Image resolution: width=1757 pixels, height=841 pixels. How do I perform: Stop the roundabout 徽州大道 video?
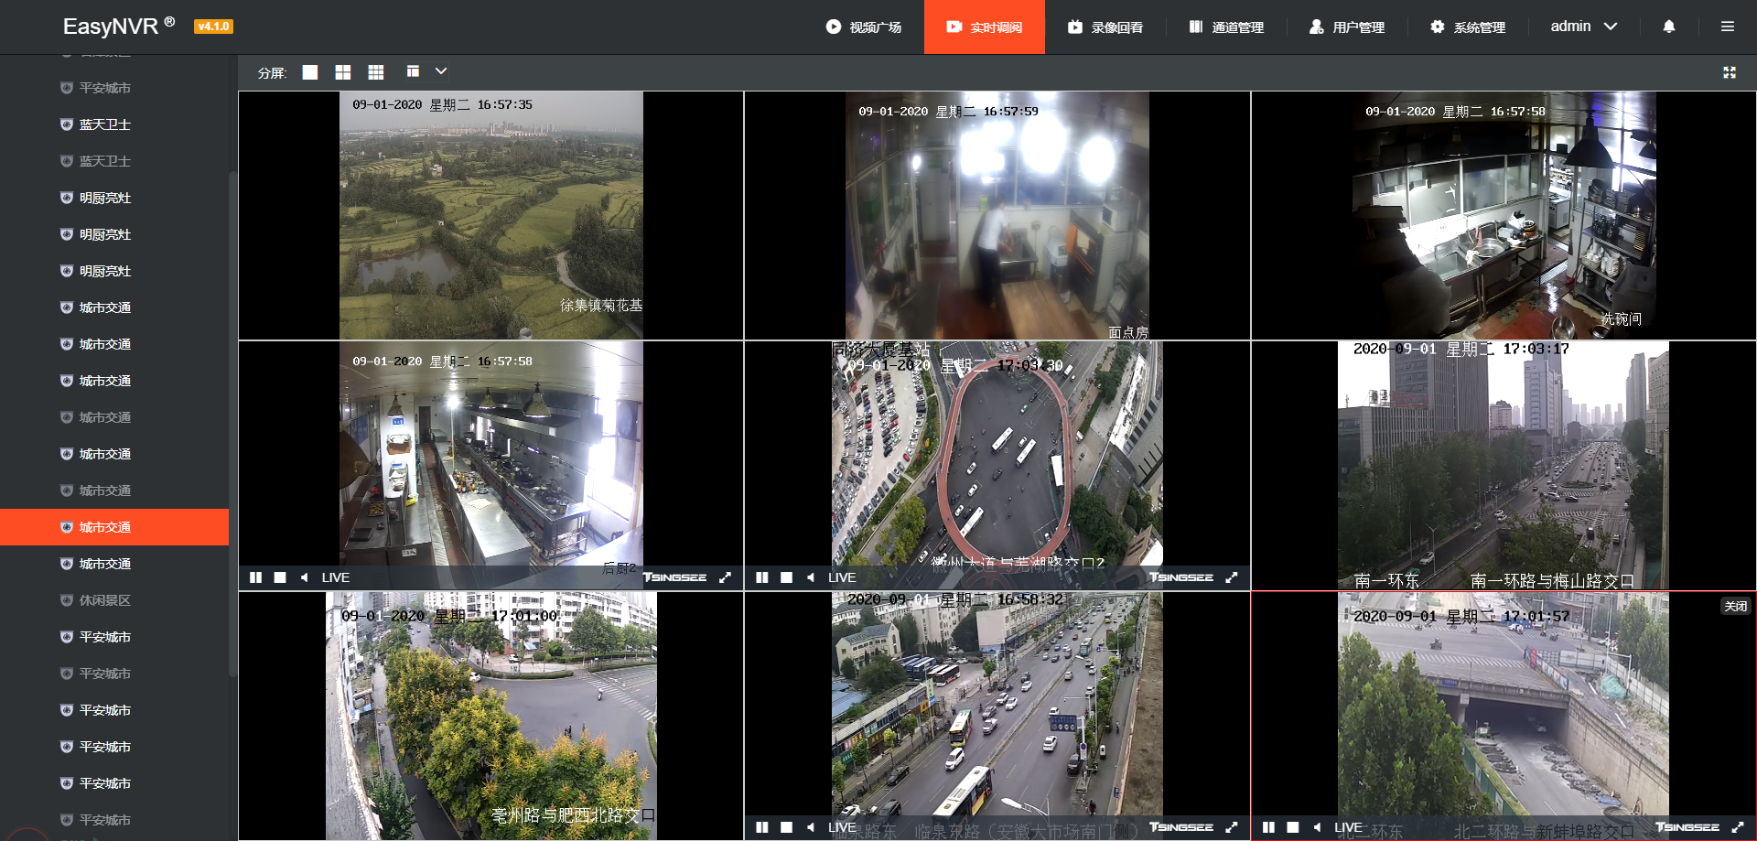point(786,577)
